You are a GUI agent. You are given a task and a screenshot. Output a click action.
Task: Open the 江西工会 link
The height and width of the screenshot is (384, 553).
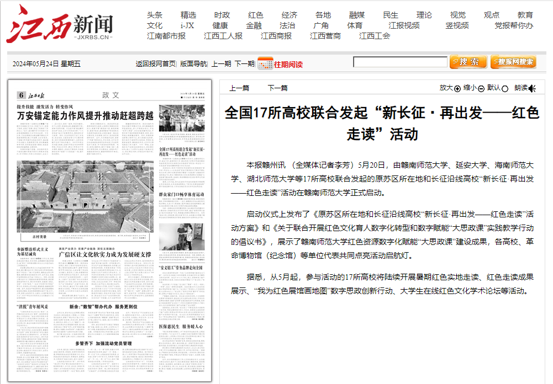375,36
